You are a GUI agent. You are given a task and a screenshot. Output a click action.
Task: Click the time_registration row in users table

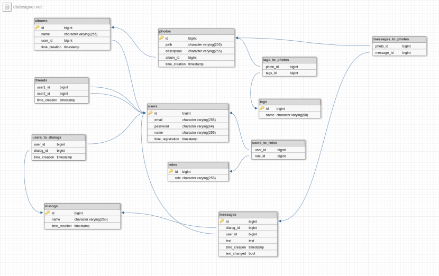(167, 139)
